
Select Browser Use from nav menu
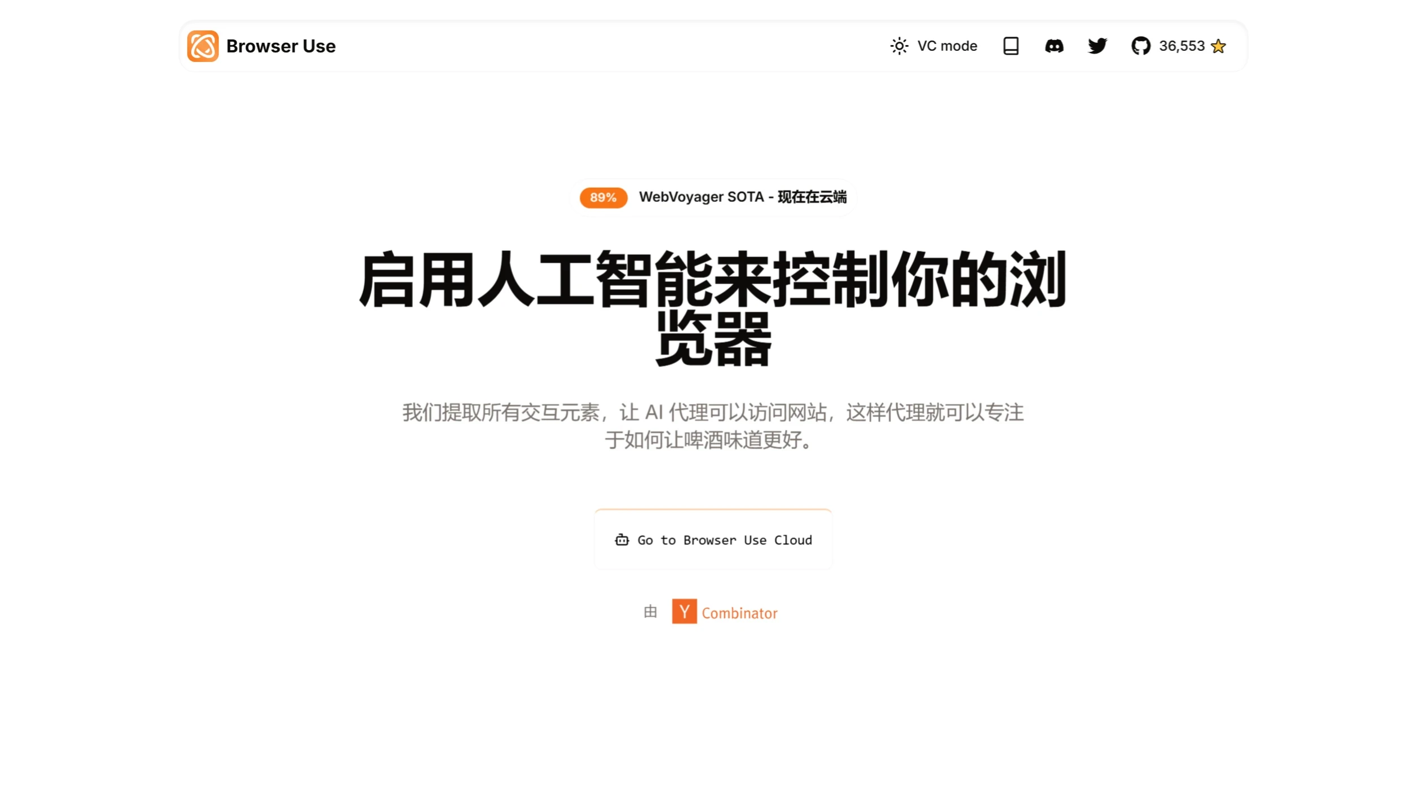pyautogui.click(x=261, y=46)
